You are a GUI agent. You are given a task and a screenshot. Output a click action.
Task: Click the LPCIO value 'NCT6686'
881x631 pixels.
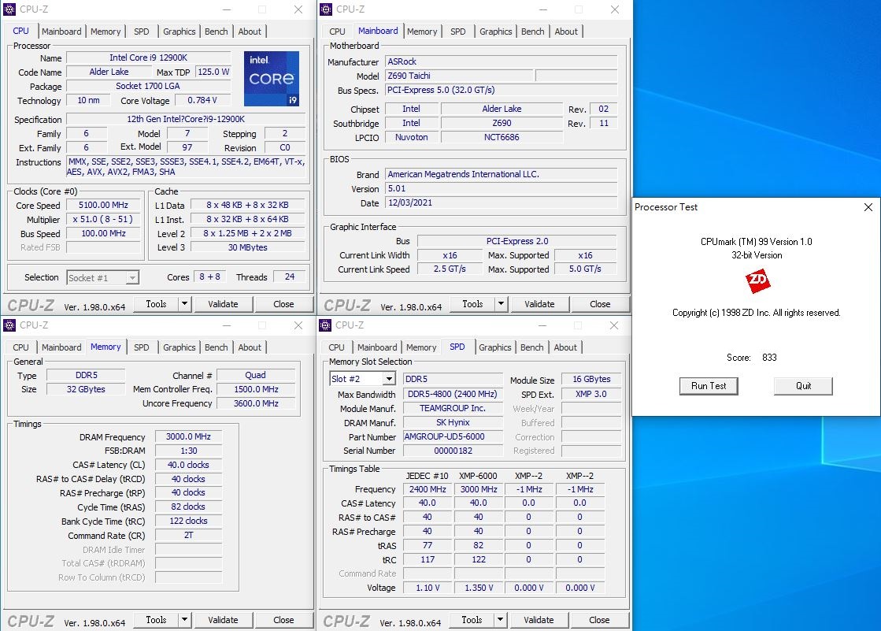502,137
